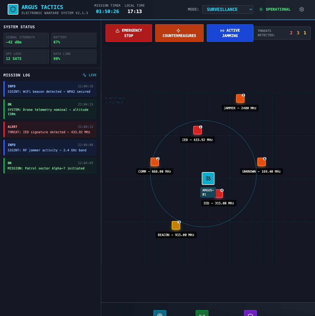The width and height of the screenshot is (315, 316).
Task: Toggle the LIVE mission log feed
Action: tap(90, 75)
